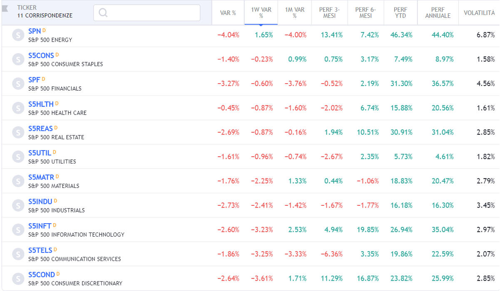Sort by the VAR % column header

pyautogui.click(x=228, y=13)
